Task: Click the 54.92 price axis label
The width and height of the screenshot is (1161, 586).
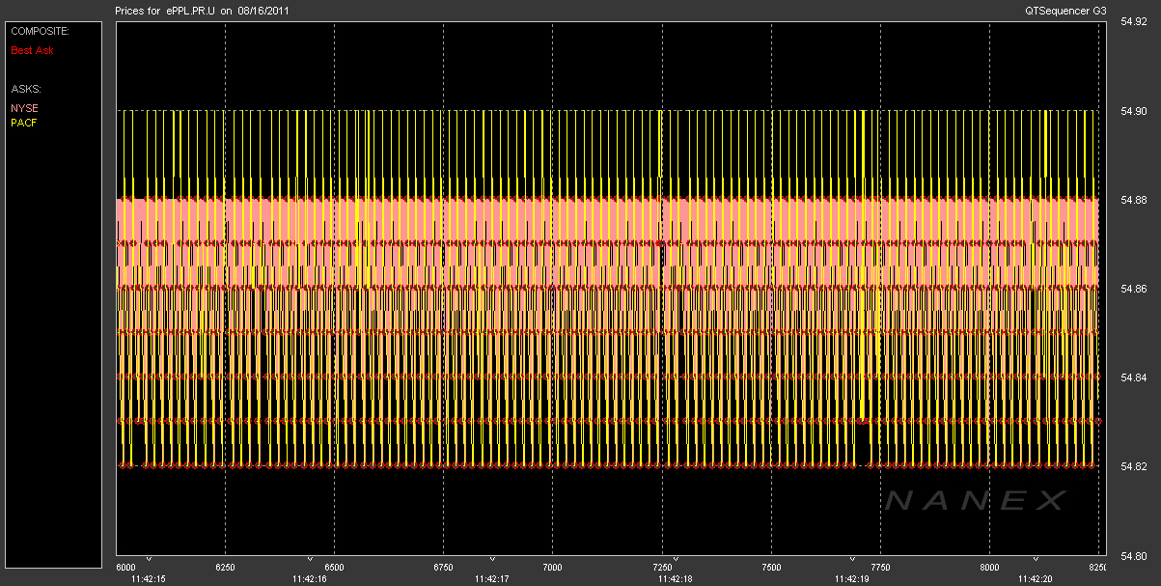Action: click(1133, 21)
